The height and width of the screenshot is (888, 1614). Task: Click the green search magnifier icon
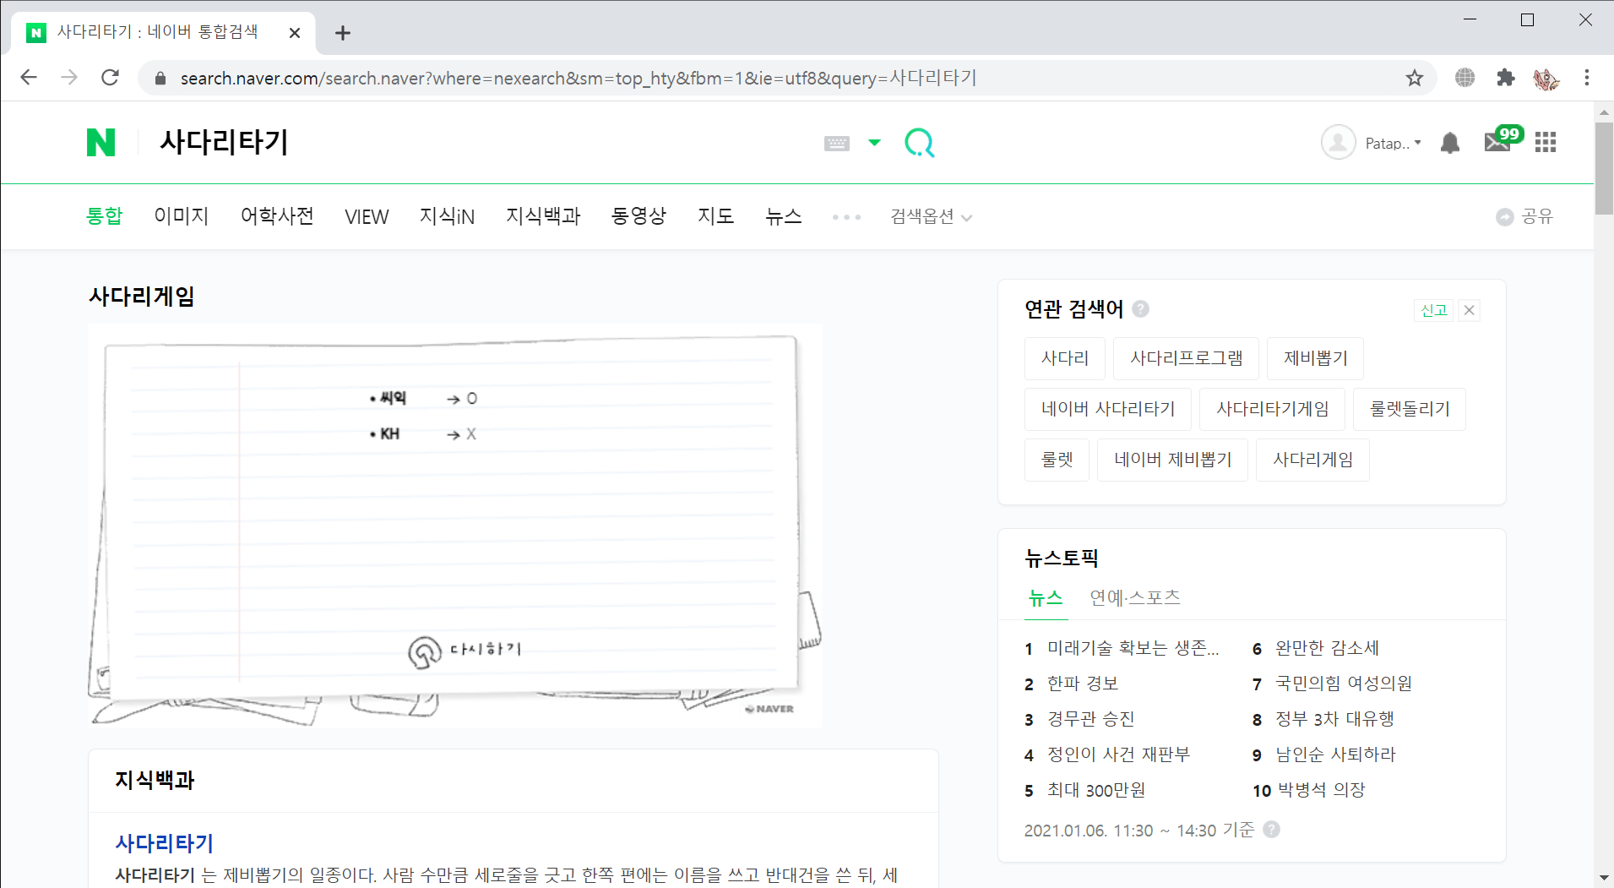pos(919,143)
